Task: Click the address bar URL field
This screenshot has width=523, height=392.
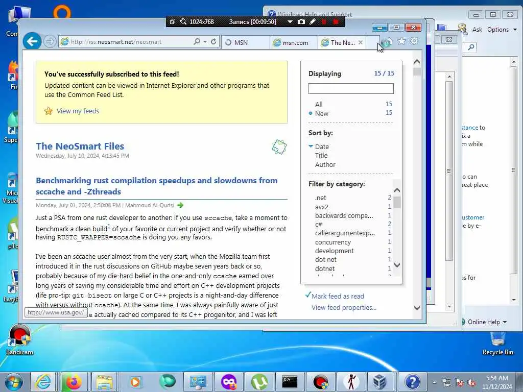Action: [127, 42]
